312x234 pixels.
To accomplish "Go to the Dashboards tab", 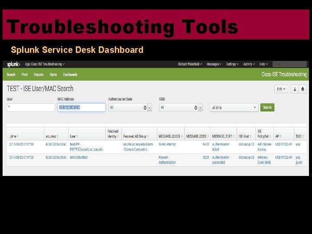I will 70,75.
